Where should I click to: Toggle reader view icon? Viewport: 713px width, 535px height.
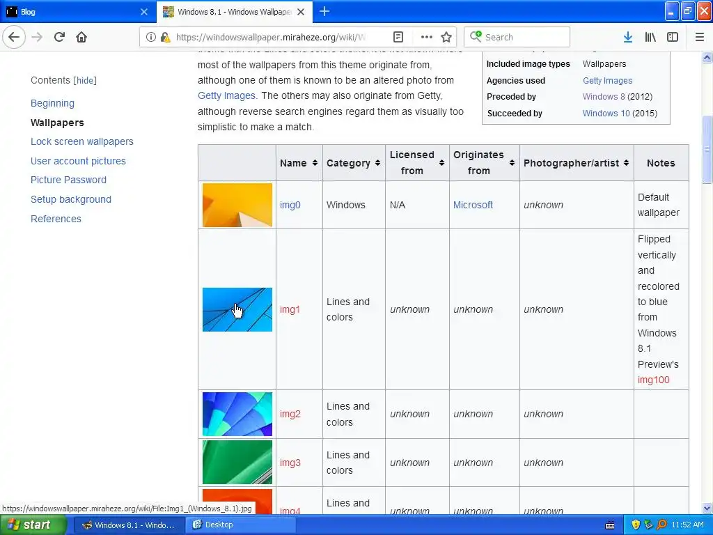click(x=398, y=38)
